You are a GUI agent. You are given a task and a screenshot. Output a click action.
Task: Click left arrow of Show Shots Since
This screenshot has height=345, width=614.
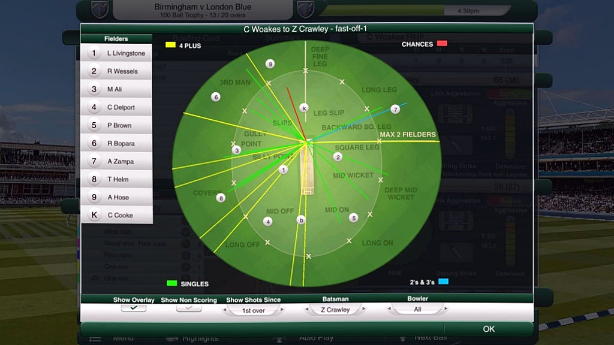(224, 310)
